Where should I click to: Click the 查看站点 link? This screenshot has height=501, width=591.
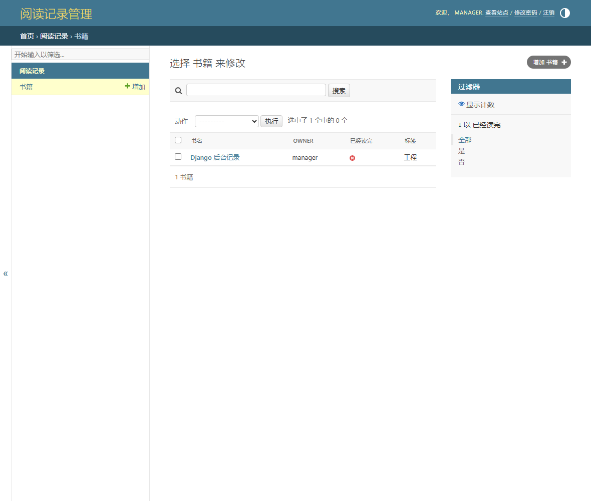point(497,13)
